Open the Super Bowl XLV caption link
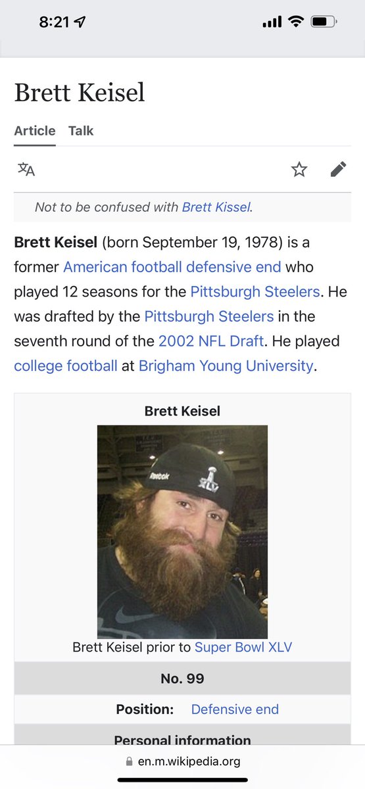Screen dimensions: 365x789 click(243, 647)
